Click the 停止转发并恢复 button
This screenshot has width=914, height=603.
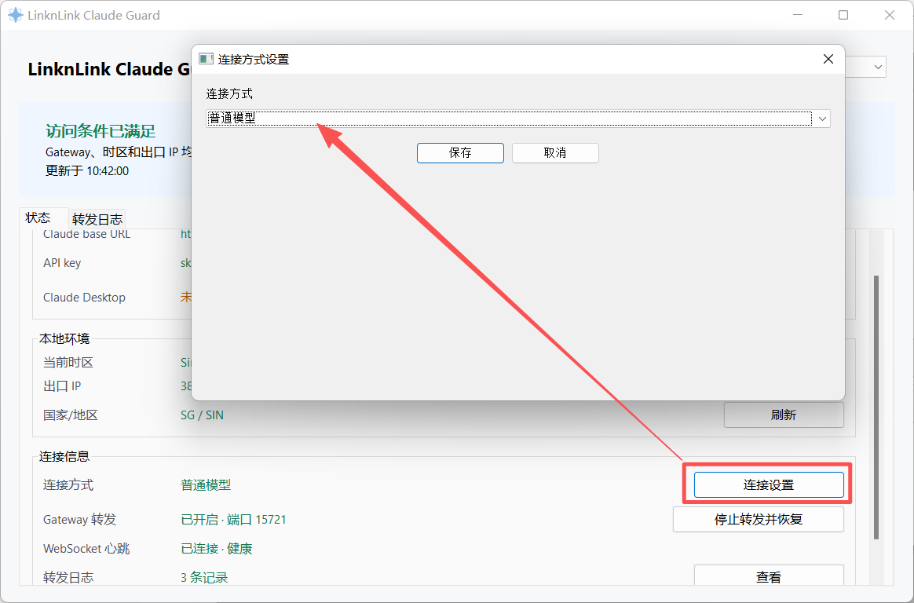(759, 519)
